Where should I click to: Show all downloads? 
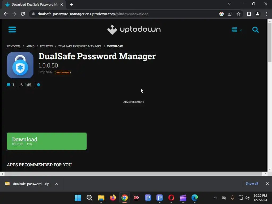click(x=252, y=184)
